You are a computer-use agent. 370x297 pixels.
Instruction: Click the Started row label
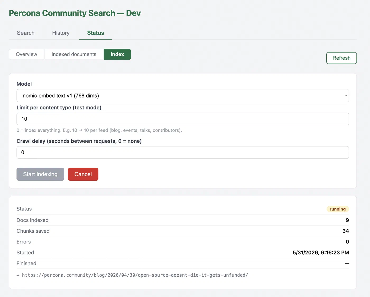point(25,253)
